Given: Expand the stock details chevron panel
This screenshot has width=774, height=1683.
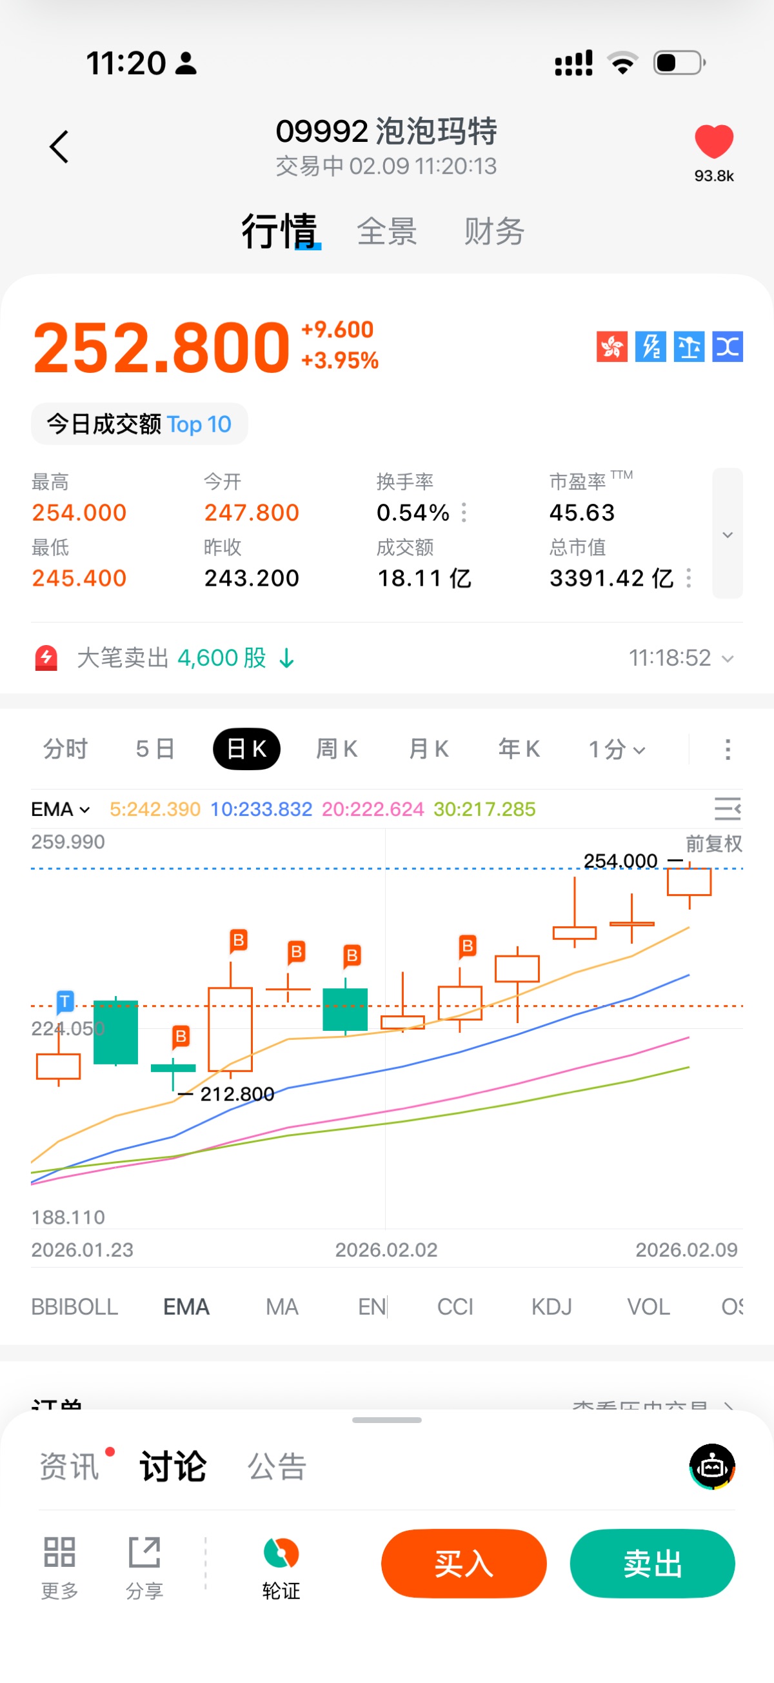Looking at the screenshot, I should [x=727, y=533].
